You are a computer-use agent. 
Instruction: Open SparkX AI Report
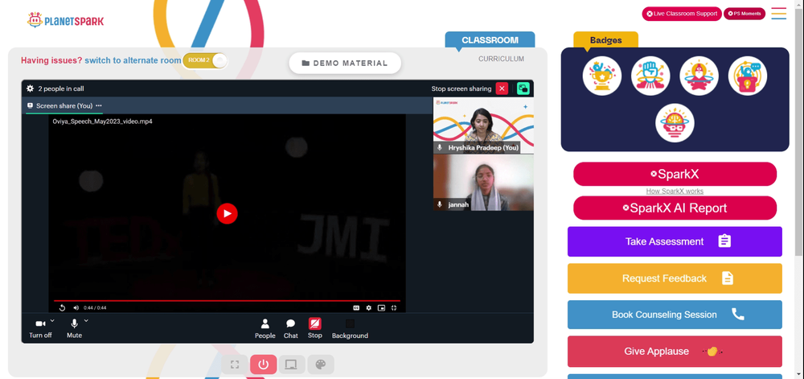pyautogui.click(x=675, y=208)
